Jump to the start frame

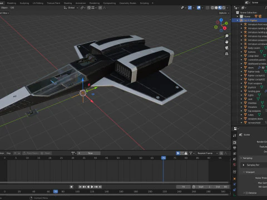80,187
